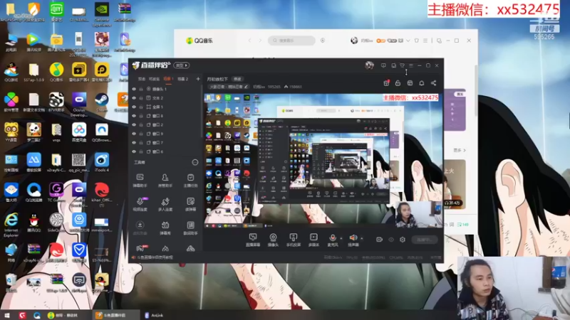Mute the 麦克风 microphone
570x320 pixels.
click(333, 240)
